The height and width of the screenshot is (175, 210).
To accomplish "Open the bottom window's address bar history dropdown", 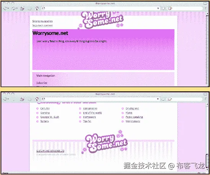I will (x=158, y=99).
